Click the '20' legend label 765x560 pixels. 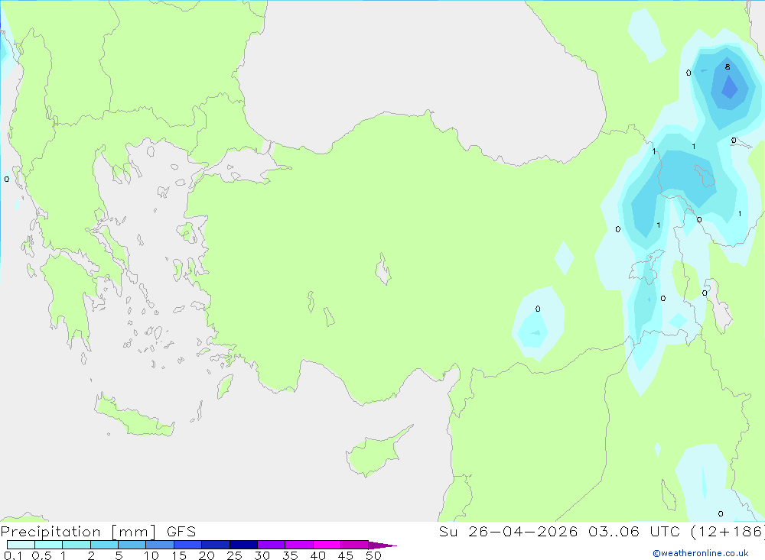pyautogui.click(x=207, y=555)
